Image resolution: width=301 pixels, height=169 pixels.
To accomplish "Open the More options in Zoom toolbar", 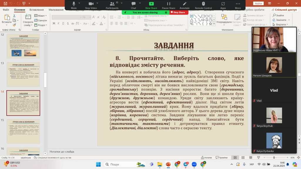I will click(238, 4).
